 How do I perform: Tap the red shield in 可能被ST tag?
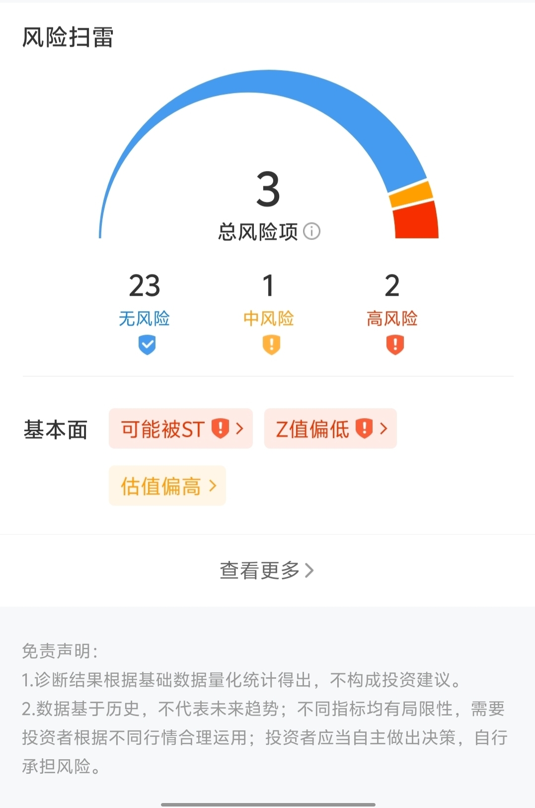[x=220, y=428]
